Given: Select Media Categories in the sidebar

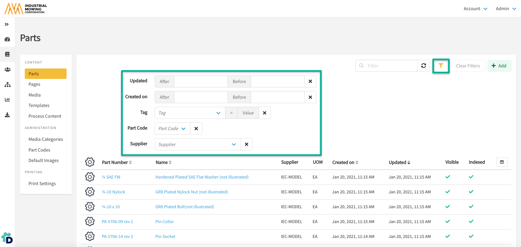Looking at the screenshot, I should (46, 139).
